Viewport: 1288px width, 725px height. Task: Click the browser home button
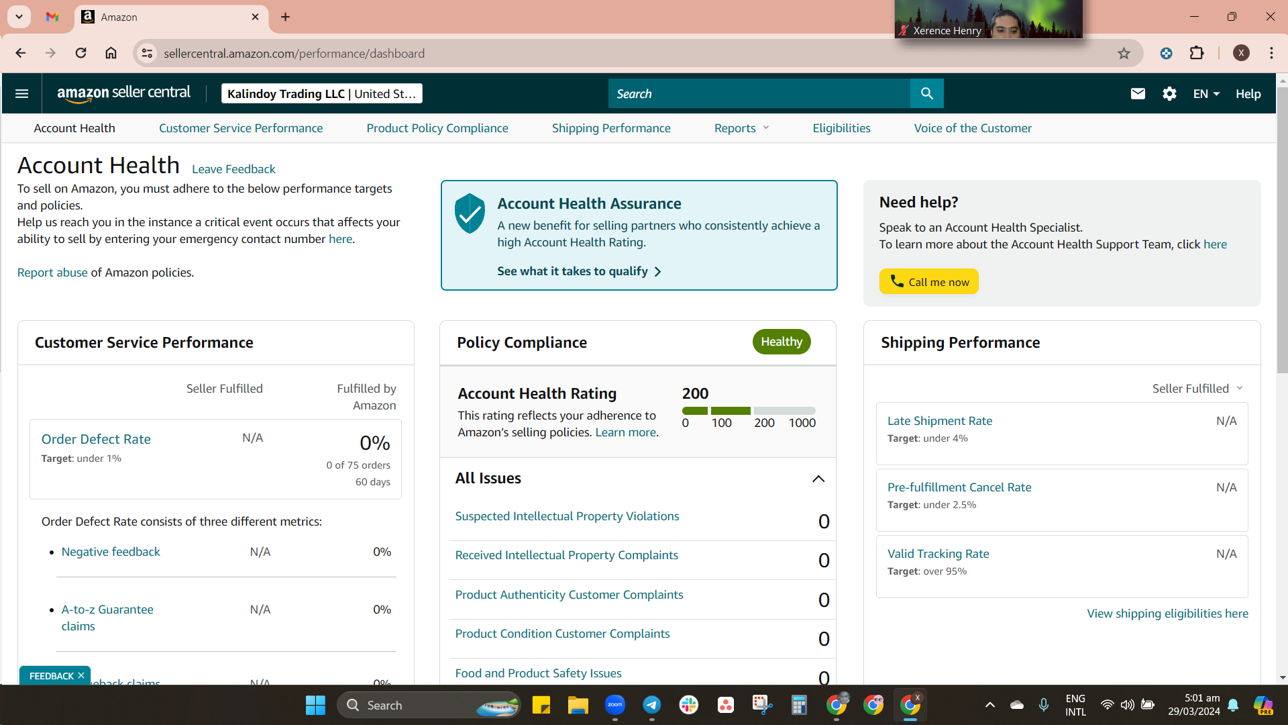pyautogui.click(x=111, y=53)
